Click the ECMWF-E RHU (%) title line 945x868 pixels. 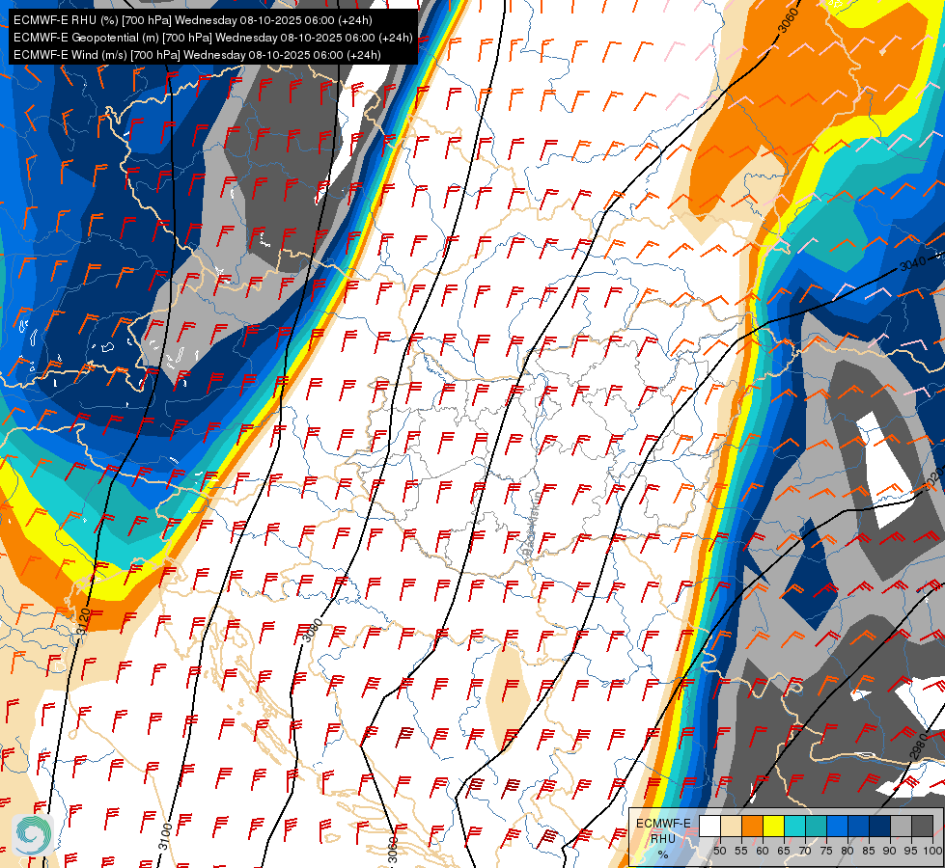point(193,20)
